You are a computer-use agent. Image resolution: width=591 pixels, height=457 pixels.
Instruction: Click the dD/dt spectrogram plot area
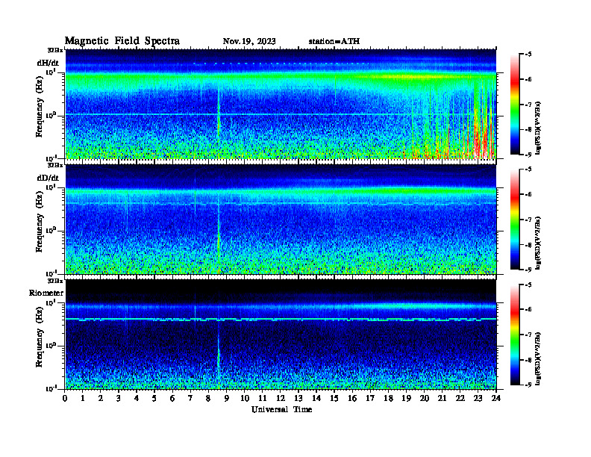coord(281,219)
